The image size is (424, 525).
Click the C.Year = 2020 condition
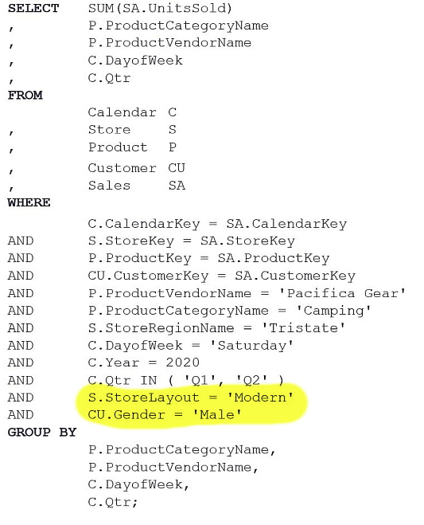(x=144, y=362)
